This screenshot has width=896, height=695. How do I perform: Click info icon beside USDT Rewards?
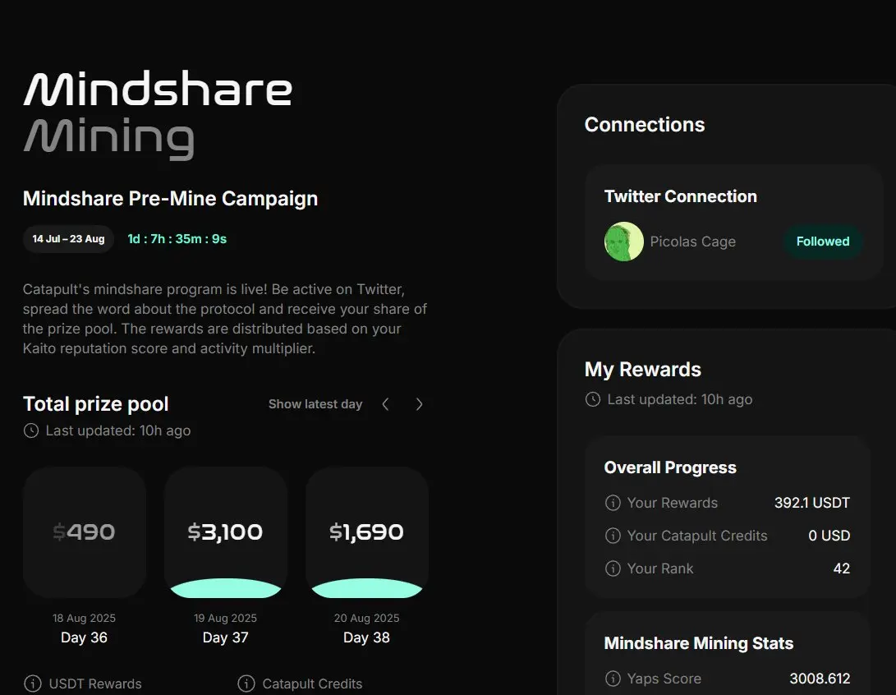(x=33, y=683)
